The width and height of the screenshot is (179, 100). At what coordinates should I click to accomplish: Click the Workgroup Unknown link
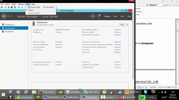59,32
